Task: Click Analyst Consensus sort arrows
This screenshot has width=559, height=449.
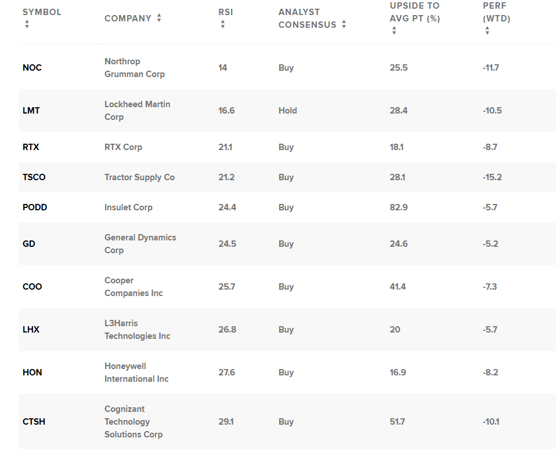Action: click(344, 24)
